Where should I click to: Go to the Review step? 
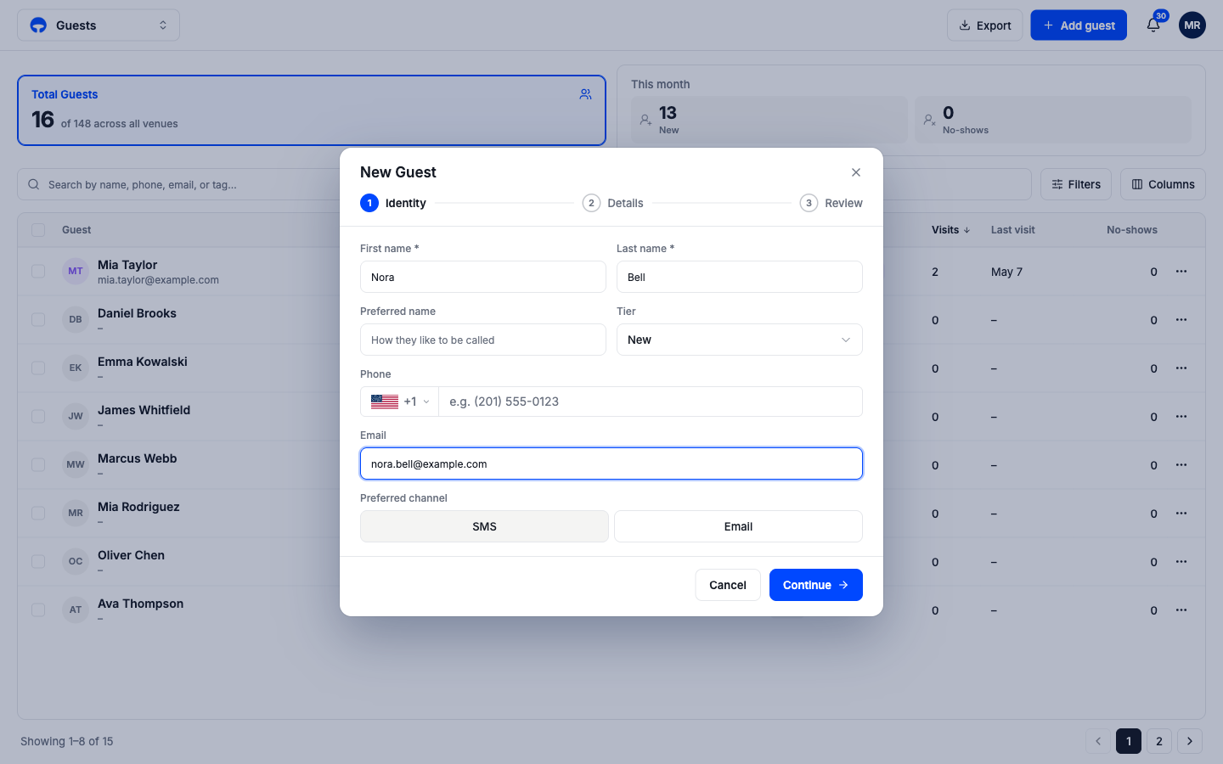(x=831, y=203)
